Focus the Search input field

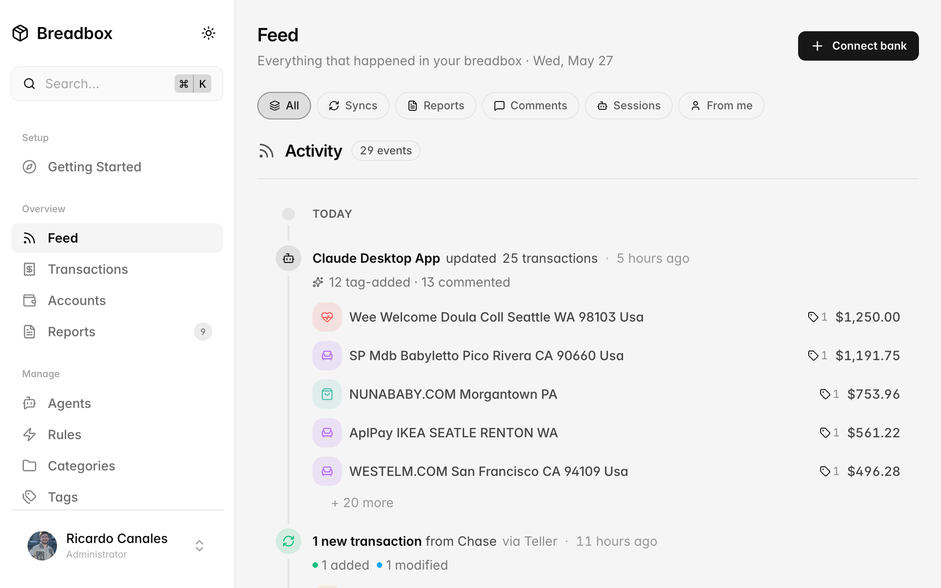(x=117, y=84)
